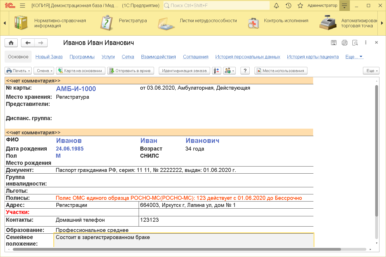Open the Взаимодействия tab
Image resolution: width=386 pixels, height=257 pixels.
[159, 57]
